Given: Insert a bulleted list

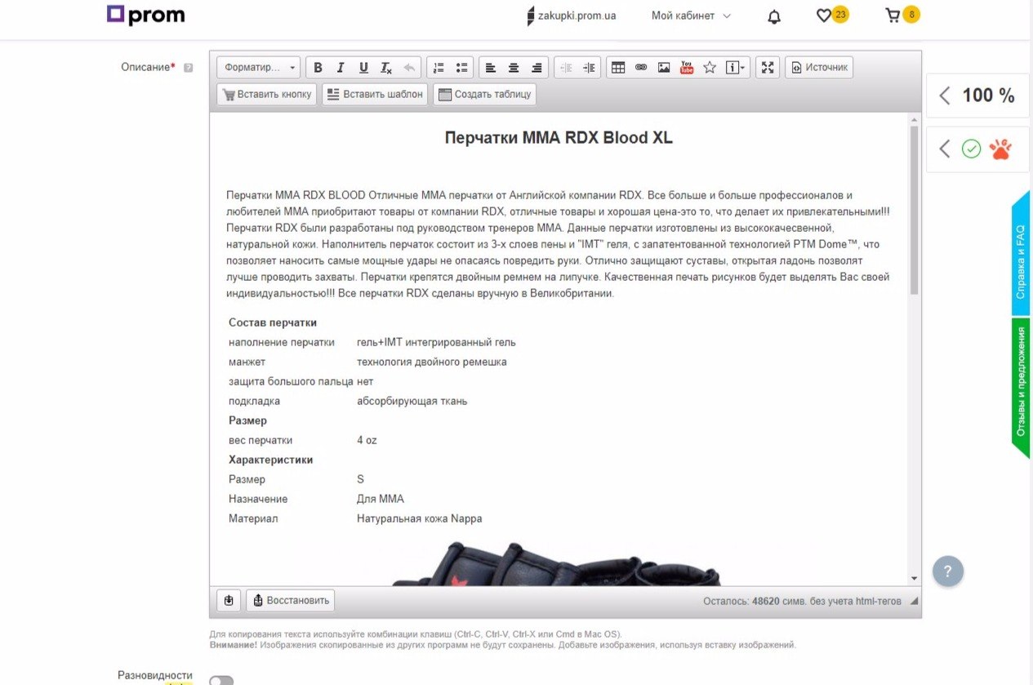Looking at the screenshot, I should coord(462,68).
